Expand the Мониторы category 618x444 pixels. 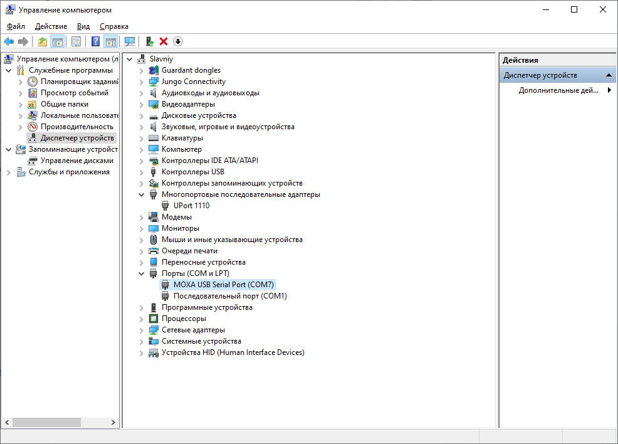(141, 229)
